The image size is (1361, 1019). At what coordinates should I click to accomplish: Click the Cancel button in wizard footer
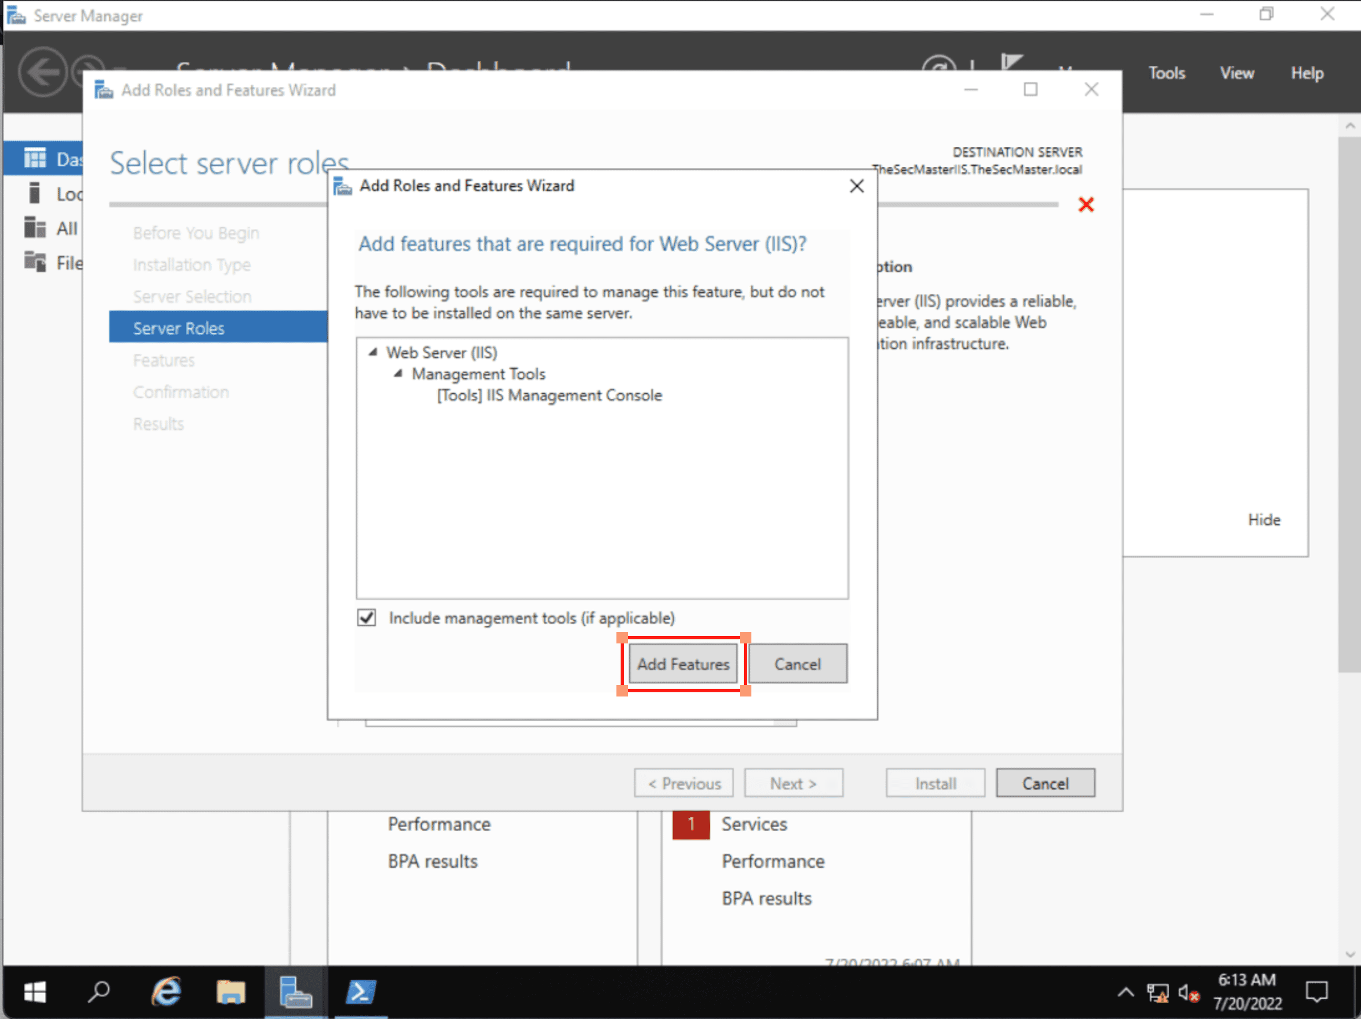(x=1045, y=783)
